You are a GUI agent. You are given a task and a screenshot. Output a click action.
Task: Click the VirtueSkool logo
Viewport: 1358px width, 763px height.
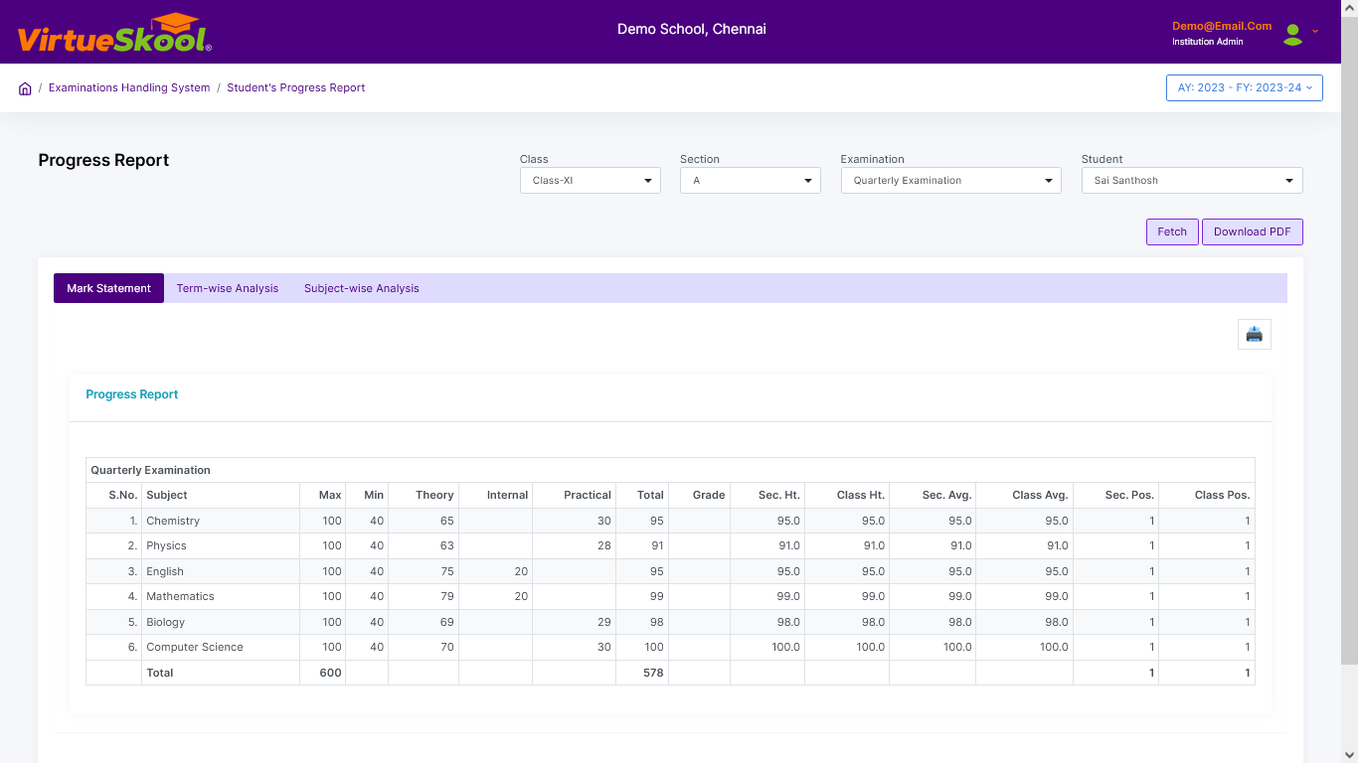click(x=114, y=34)
